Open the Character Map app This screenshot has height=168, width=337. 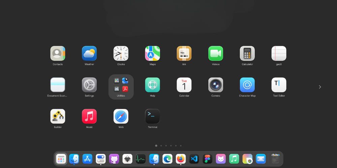247,85
